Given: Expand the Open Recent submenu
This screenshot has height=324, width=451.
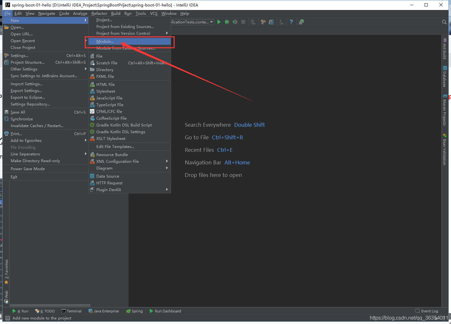Looking at the screenshot, I should [45, 41].
